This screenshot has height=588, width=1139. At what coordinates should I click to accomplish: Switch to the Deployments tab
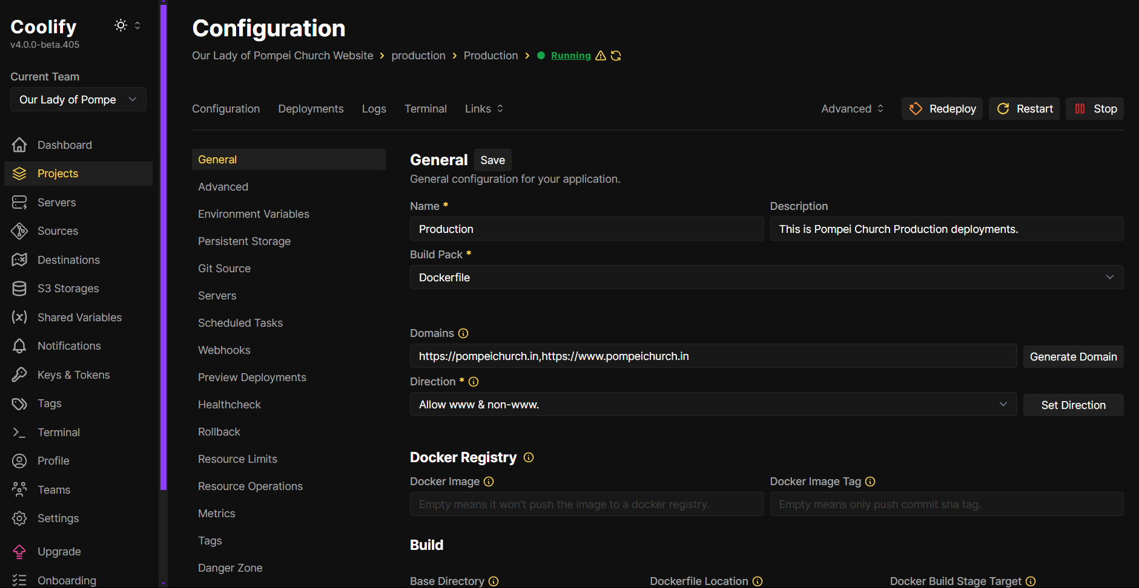pyautogui.click(x=311, y=109)
